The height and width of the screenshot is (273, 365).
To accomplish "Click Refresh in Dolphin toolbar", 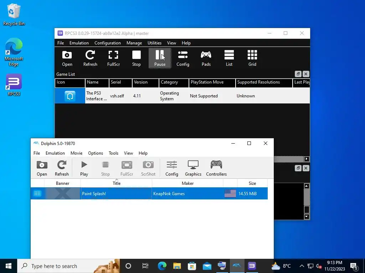I will tap(62, 168).
